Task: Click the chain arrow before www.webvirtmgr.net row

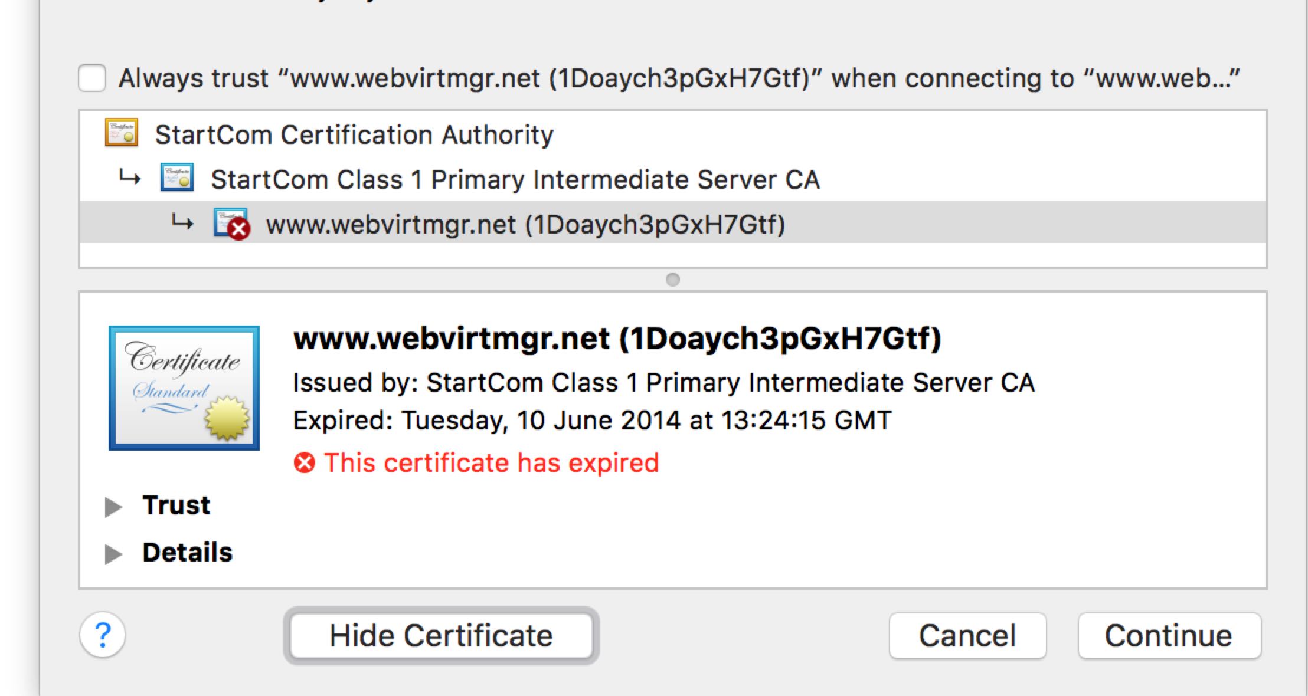Action: [182, 223]
